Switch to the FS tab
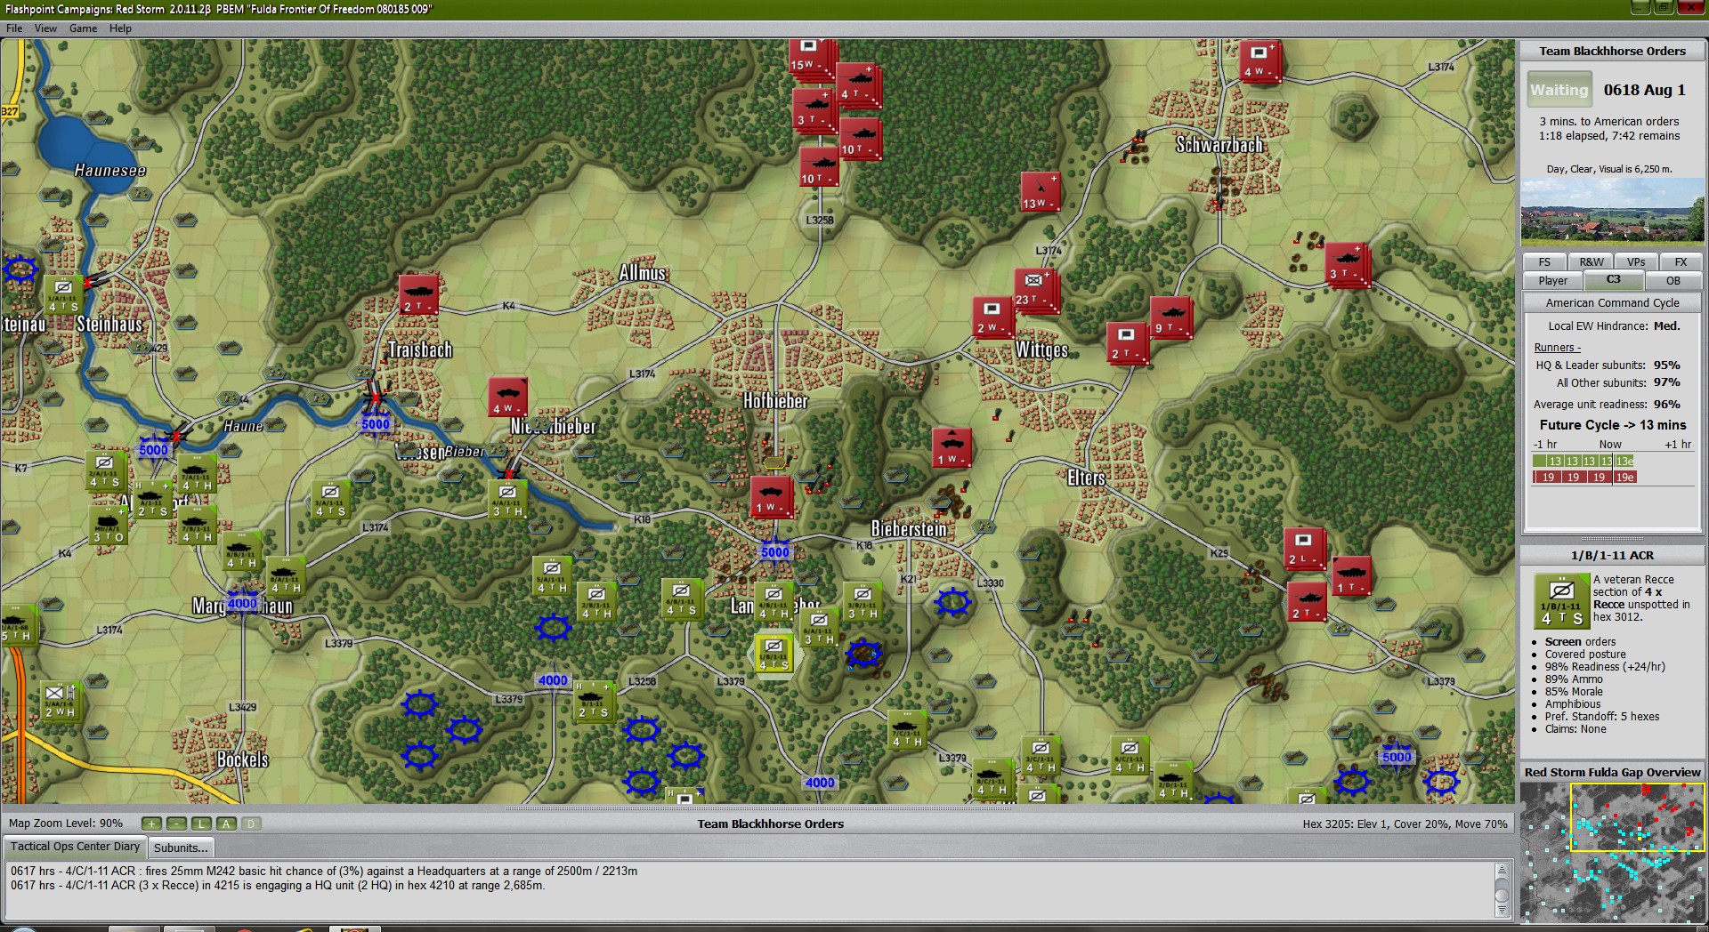This screenshot has width=1709, height=932. coord(1544,262)
